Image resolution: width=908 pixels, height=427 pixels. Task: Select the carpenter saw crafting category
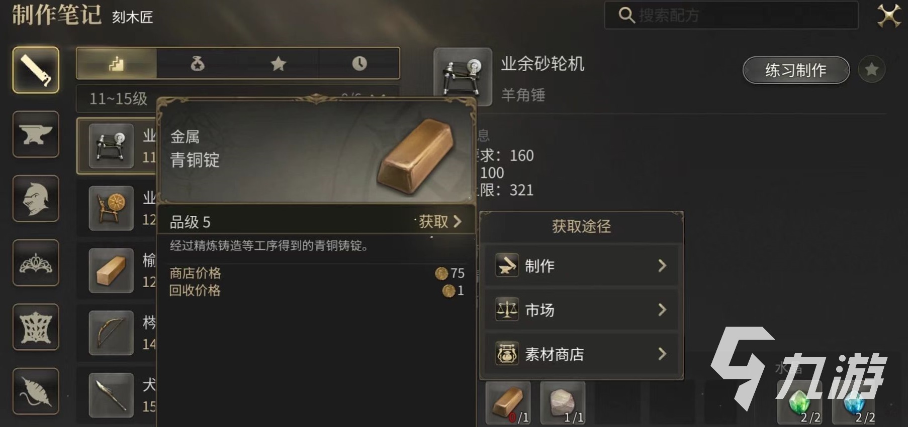[36, 70]
